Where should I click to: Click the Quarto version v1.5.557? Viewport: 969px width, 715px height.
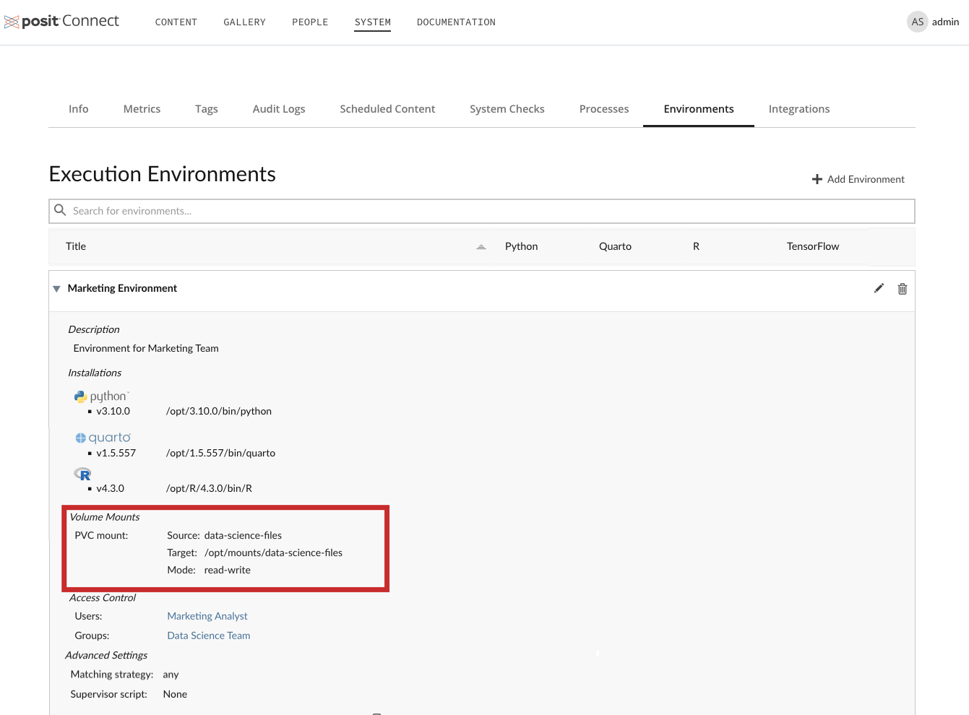tap(116, 453)
